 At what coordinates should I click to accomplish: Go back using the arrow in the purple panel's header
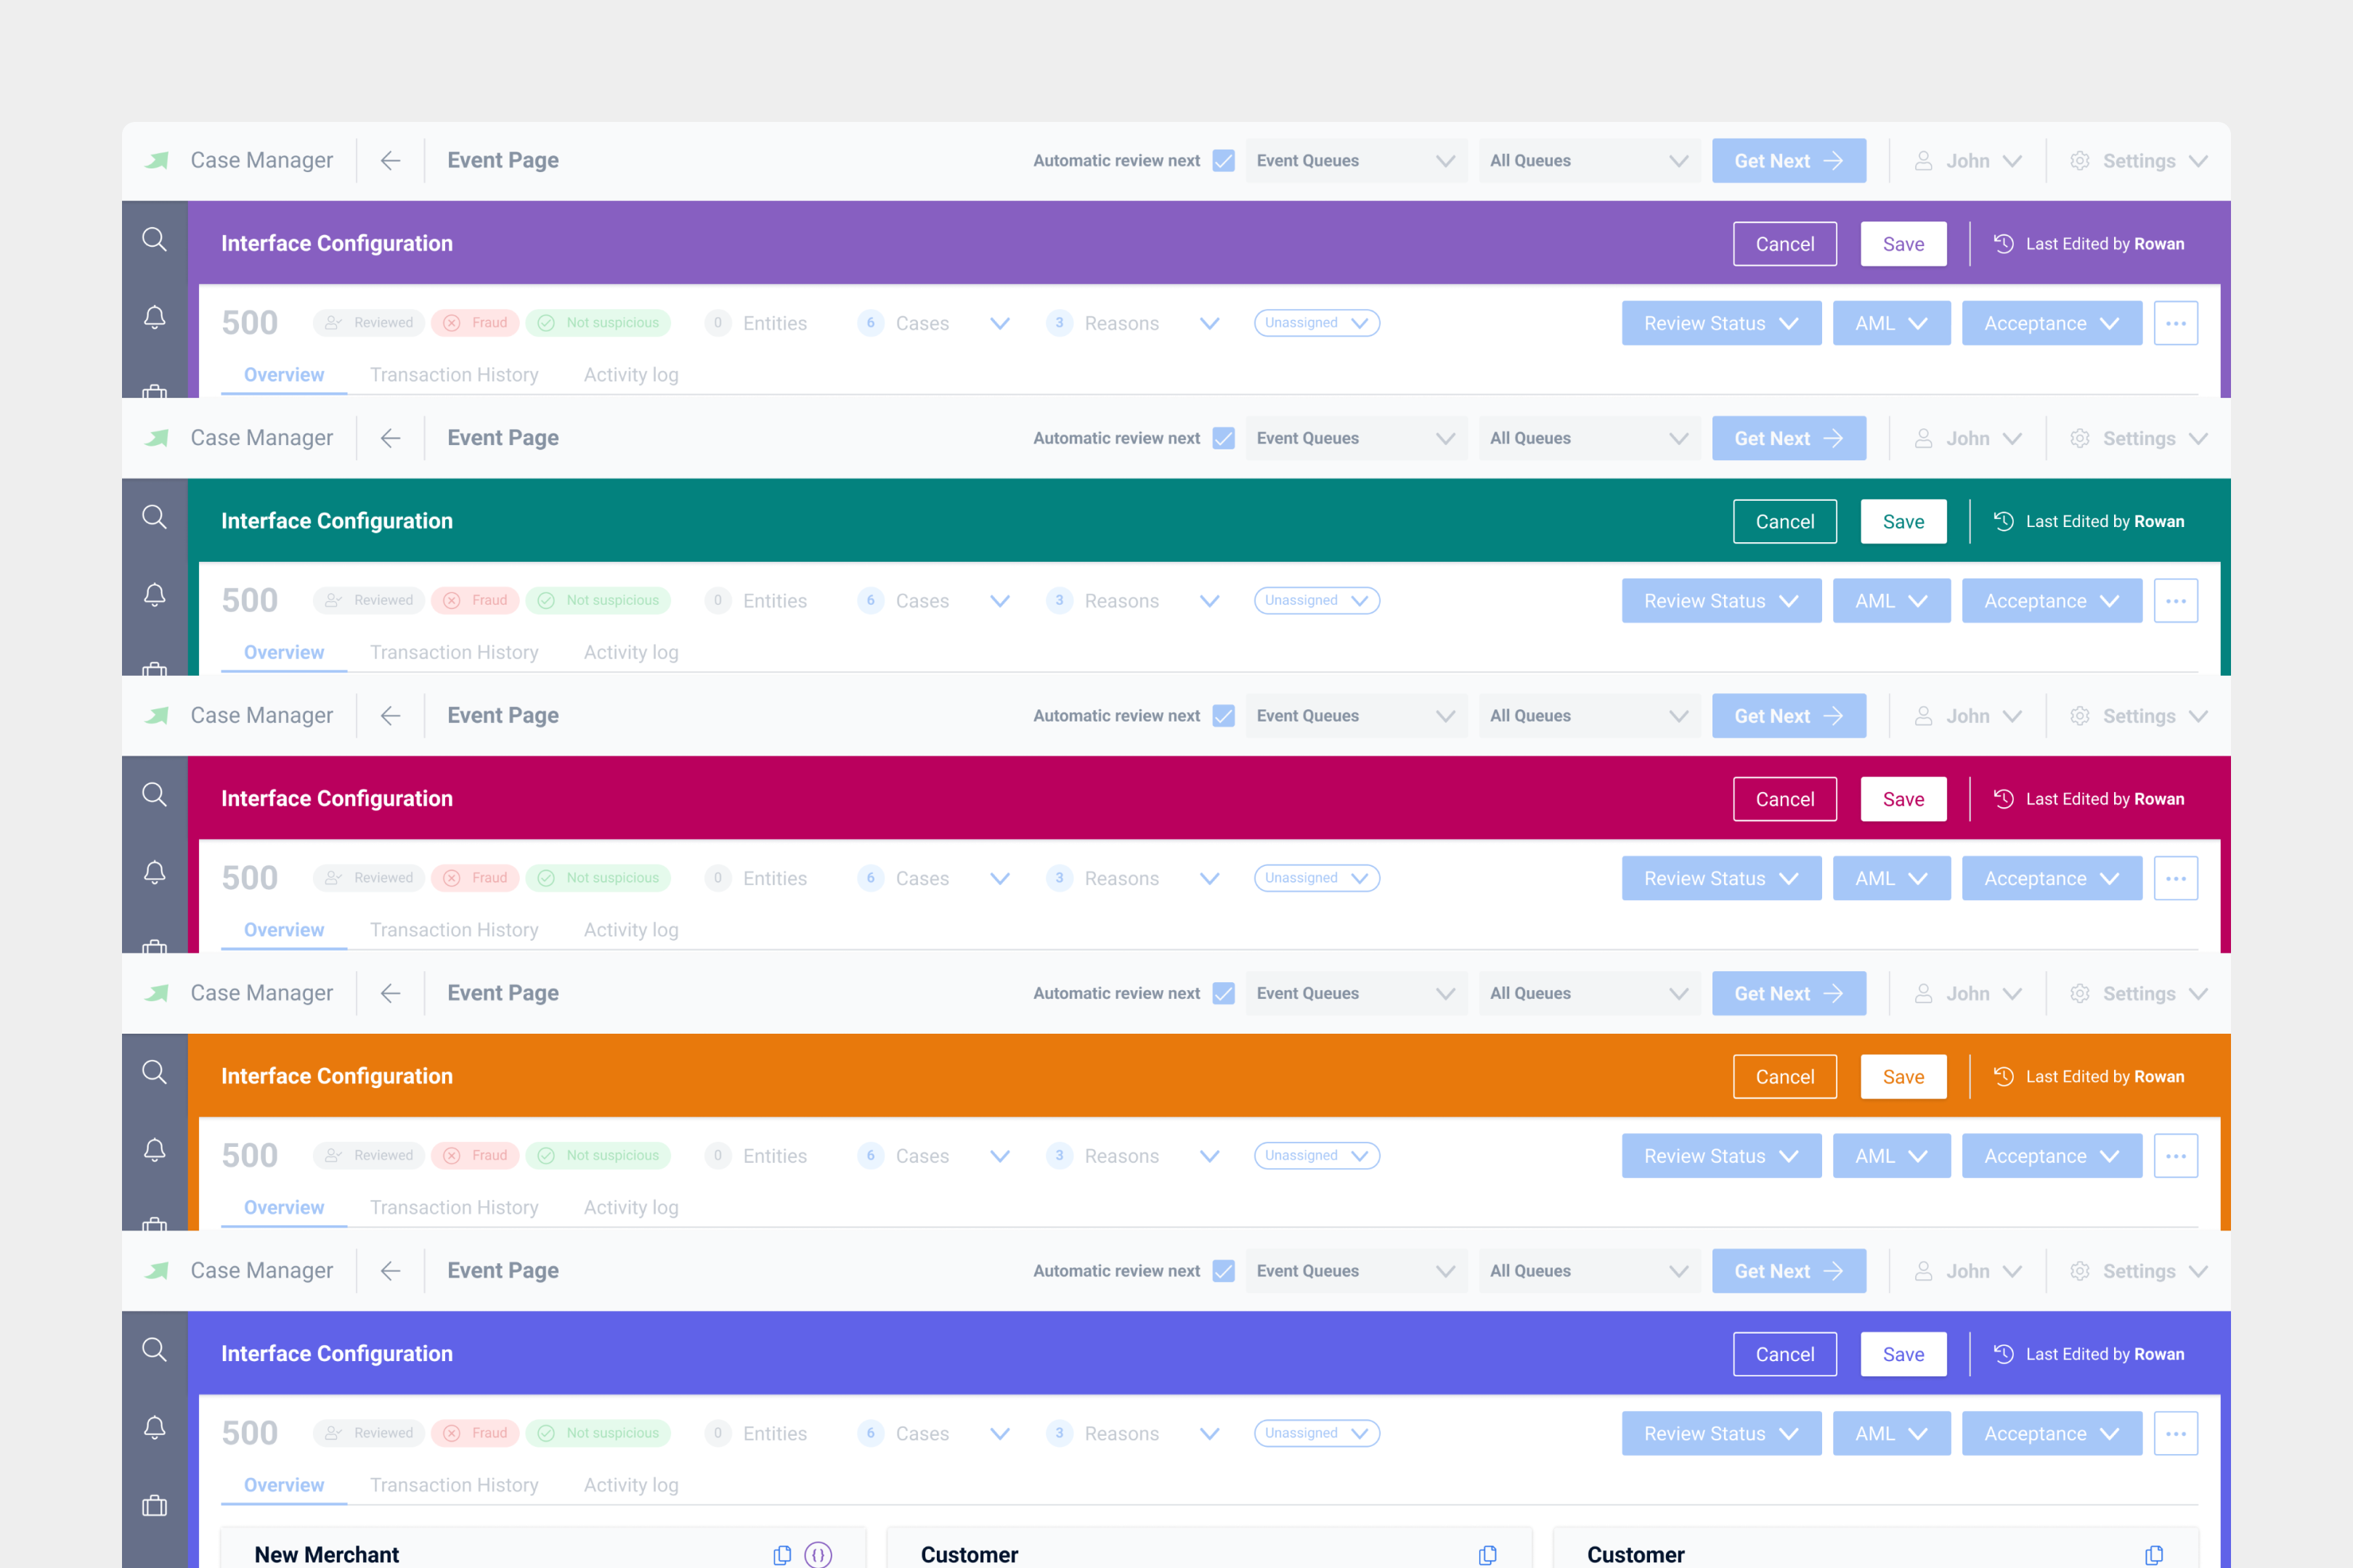390,160
